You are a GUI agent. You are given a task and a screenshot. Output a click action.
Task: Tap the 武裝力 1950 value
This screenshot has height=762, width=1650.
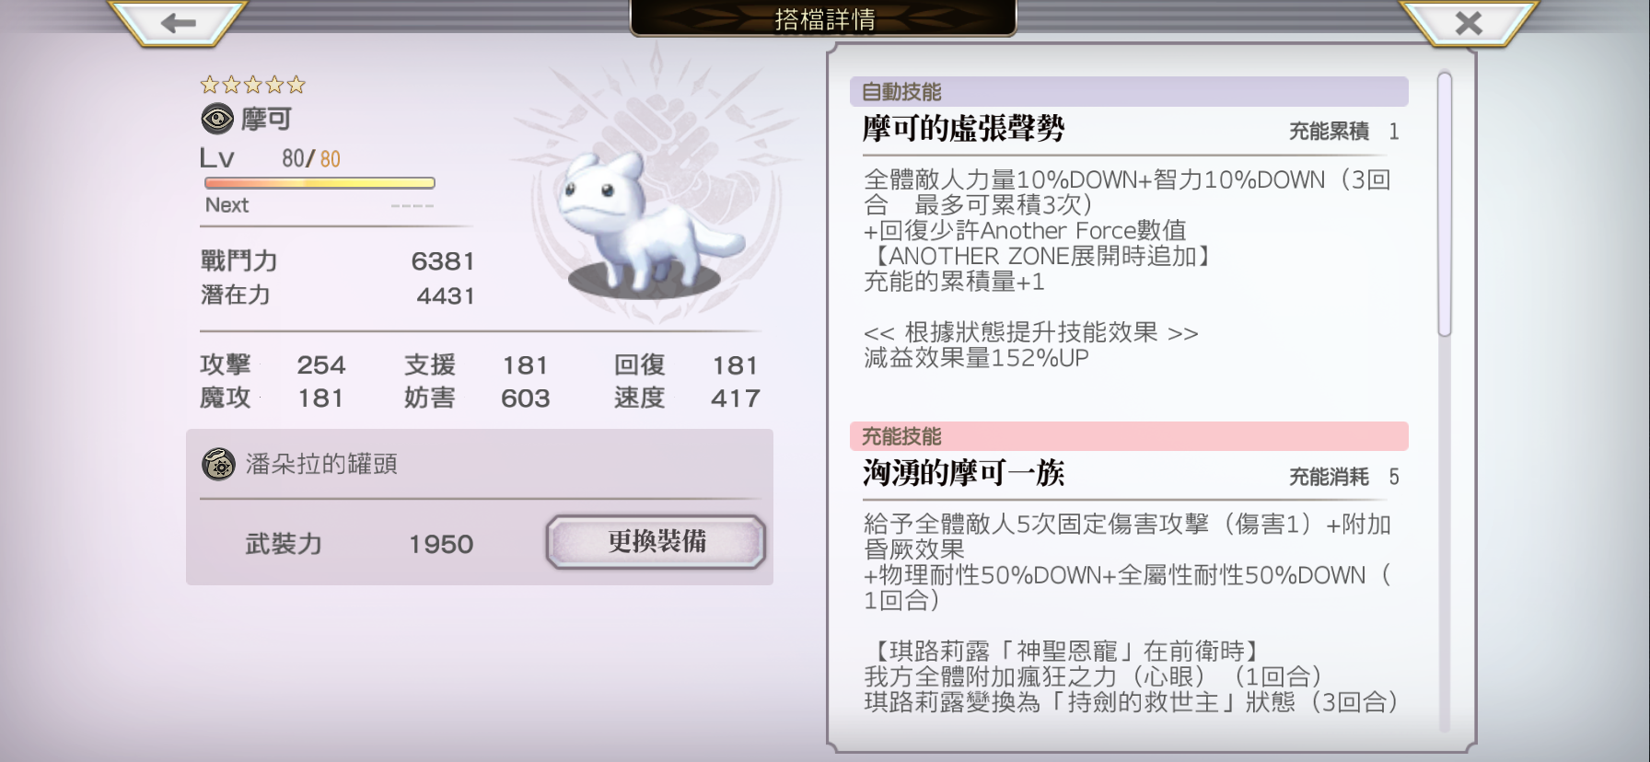click(x=441, y=544)
